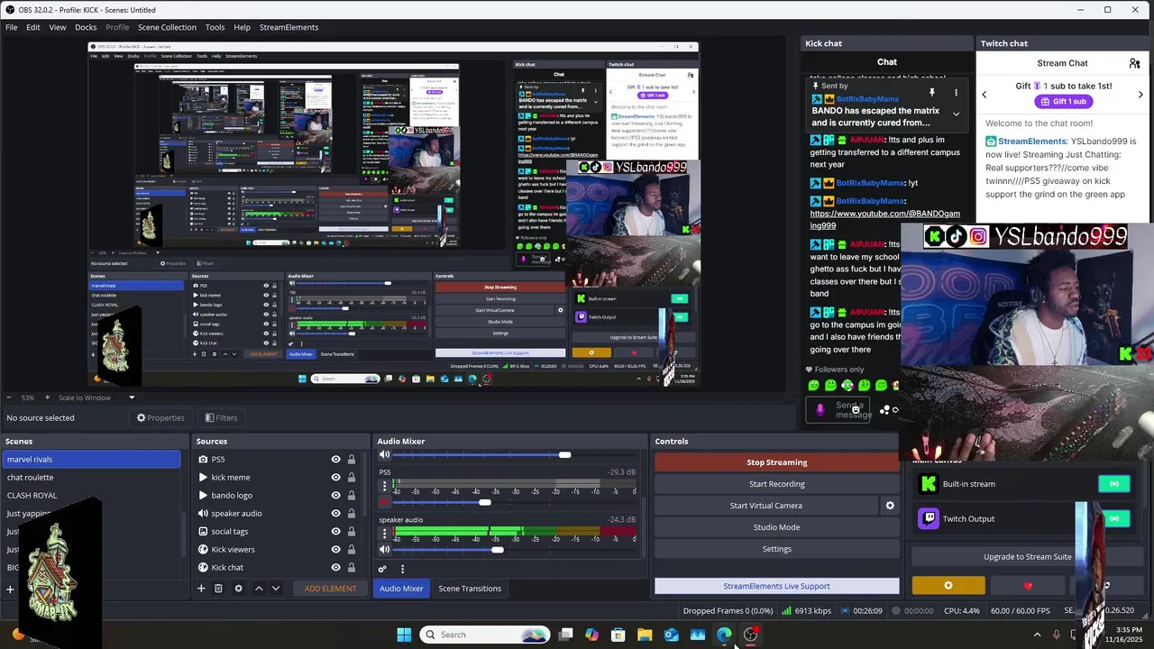The image size is (1154, 649).
Task: Show previous Twitch chat banner
Action: pyautogui.click(x=985, y=94)
